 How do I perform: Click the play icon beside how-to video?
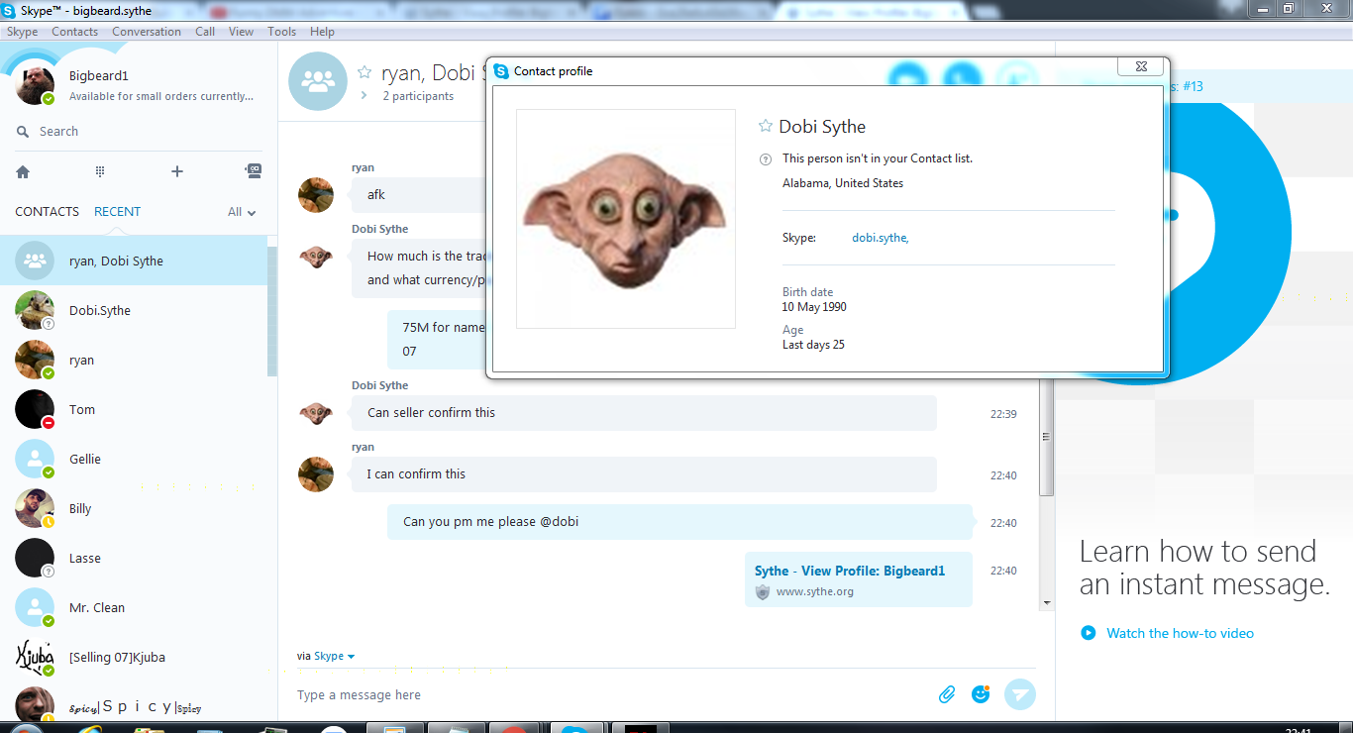[1088, 633]
